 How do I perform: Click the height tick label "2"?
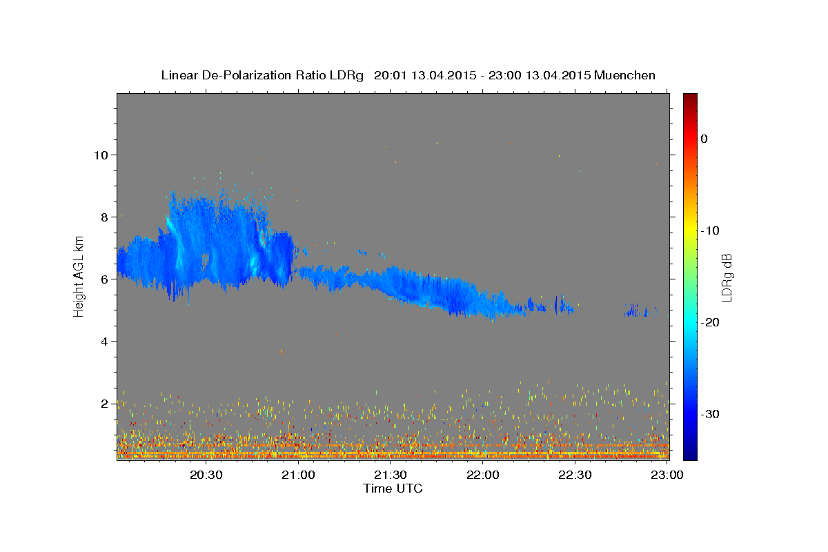pos(105,403)
